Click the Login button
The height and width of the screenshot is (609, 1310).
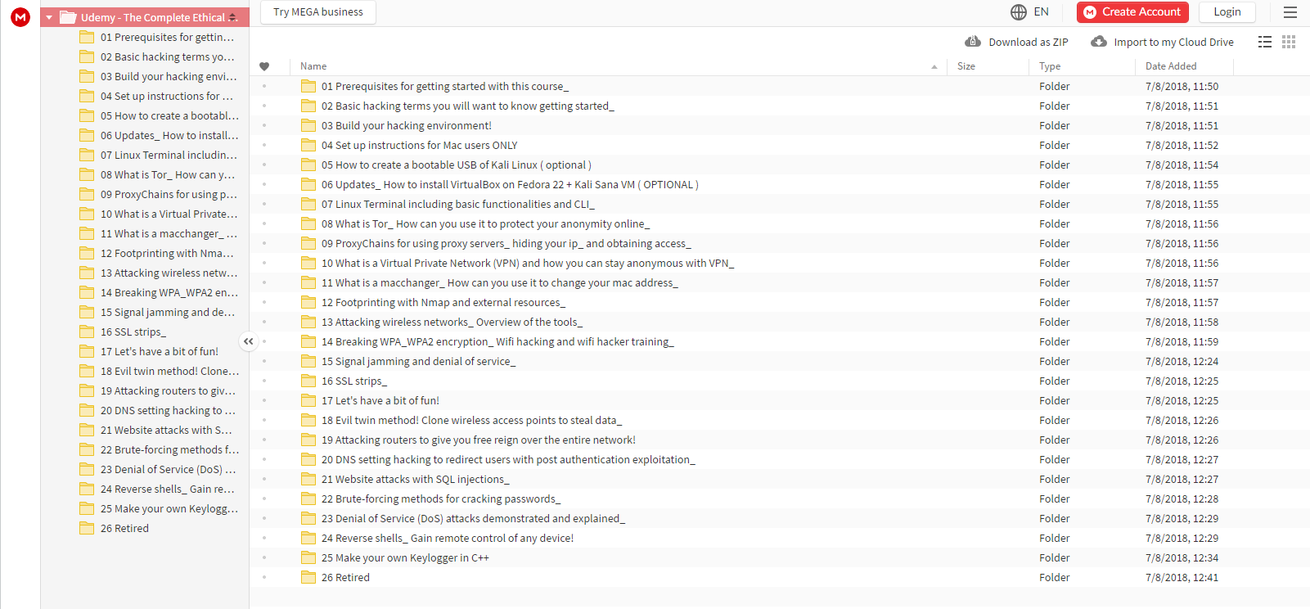coord(1227,12)
